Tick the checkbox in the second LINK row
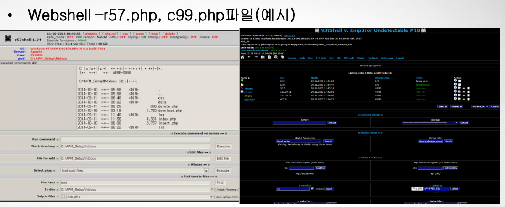The width and height of the screenshot is (505, 207). pyautogui.click(x=460, y=85)
